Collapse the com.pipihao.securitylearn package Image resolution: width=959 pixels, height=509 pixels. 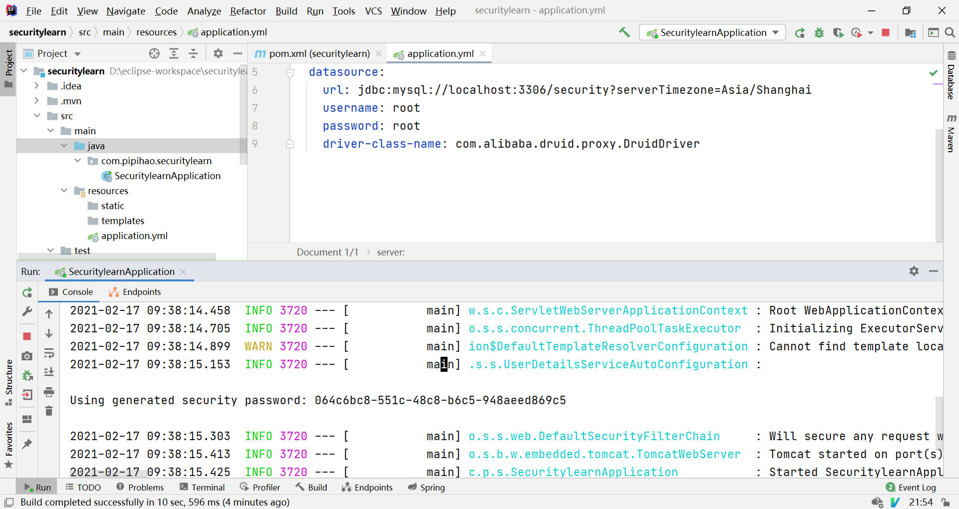coord(77,161)
